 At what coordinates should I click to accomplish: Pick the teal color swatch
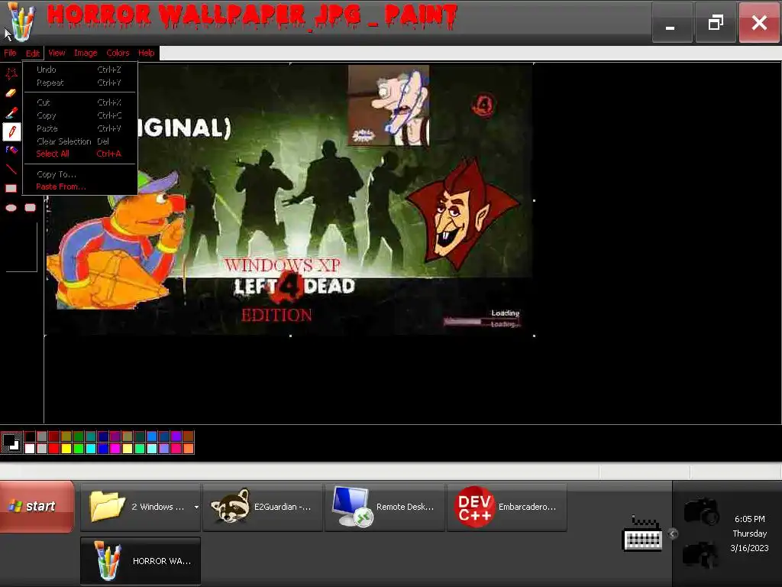[x=91, y=436]
